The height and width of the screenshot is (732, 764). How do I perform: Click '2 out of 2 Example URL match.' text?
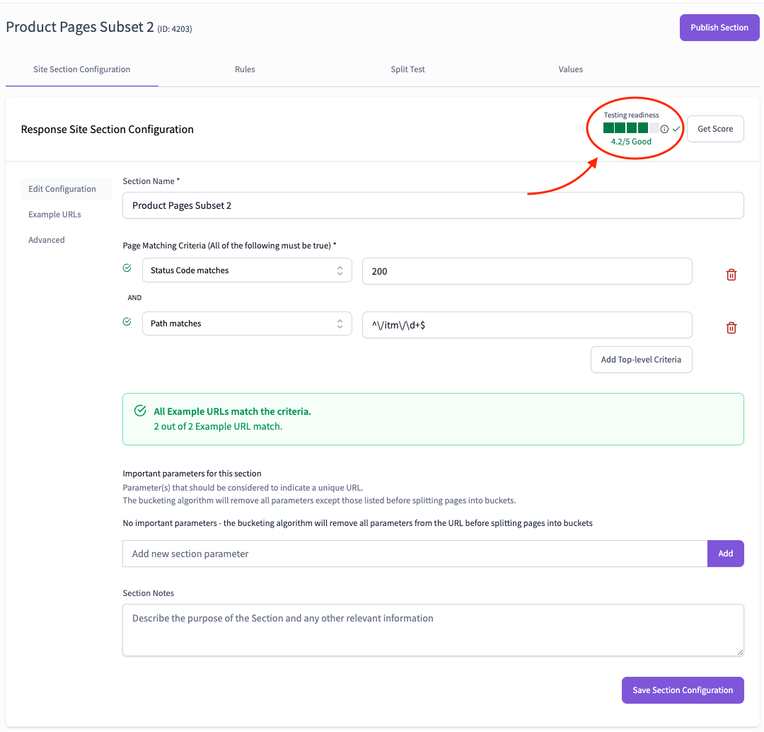pyautogui.click(x=218, y=426)
